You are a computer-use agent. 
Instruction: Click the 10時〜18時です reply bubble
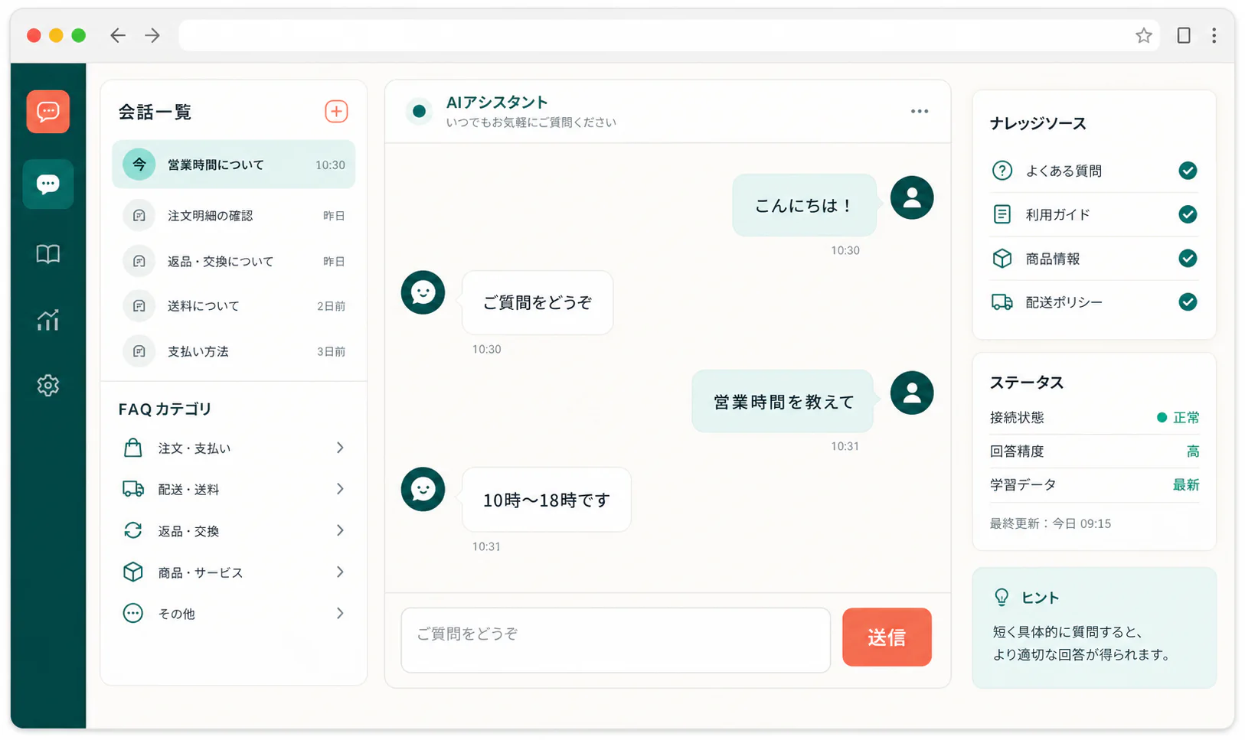point(547,500)
